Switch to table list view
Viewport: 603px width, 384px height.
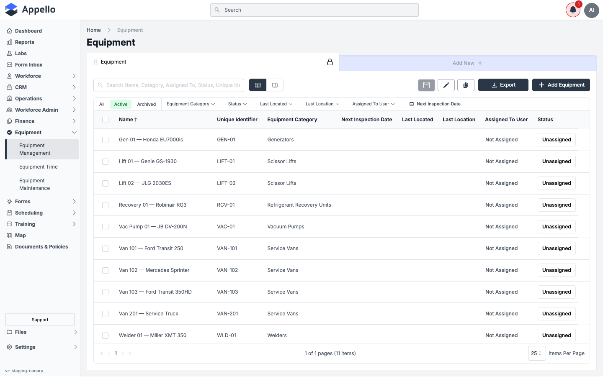point(258,85)
